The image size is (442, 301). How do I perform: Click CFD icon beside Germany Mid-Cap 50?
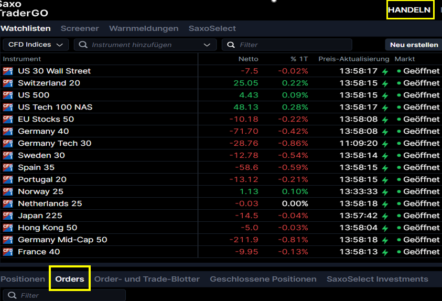[8, 240]
